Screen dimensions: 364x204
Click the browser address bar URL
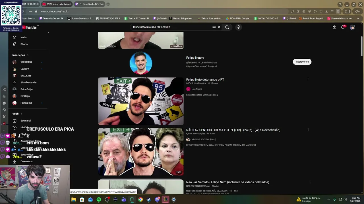pos(54,11)
